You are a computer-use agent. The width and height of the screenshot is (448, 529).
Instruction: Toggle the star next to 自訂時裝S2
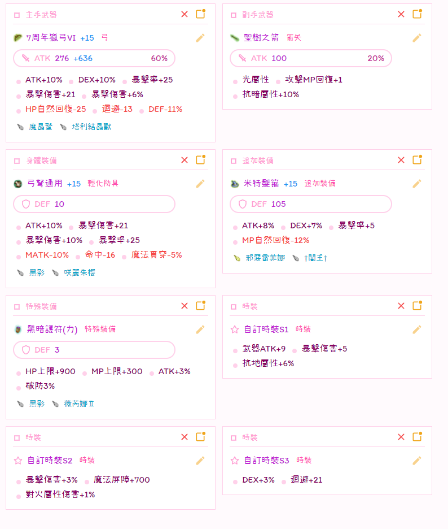pyautogui.click(x=18, y=461)
